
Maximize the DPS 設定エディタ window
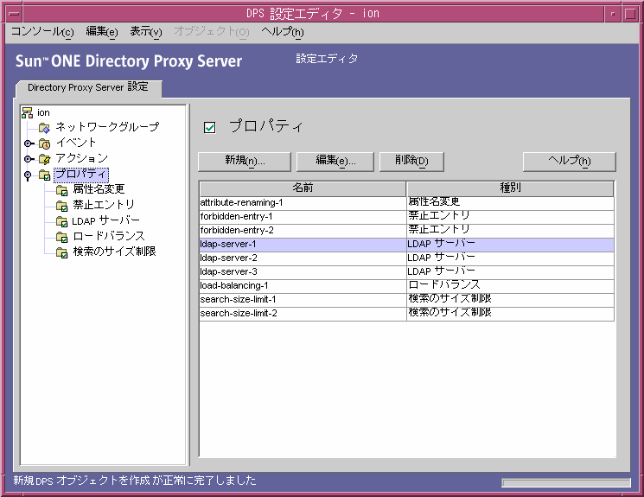click(x=630, y=14)
